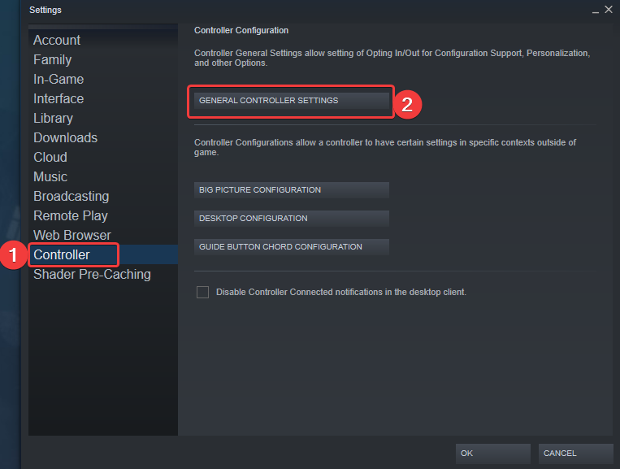
Task: Select Family in the settings sidebar
Action: (x=53, y=59)
